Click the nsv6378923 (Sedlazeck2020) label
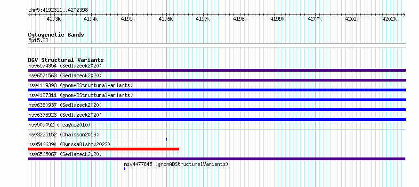 click(65, 115)
